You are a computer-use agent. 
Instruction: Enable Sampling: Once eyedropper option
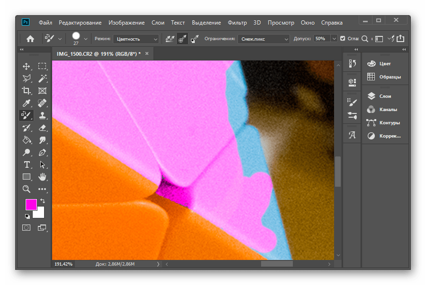click(182, 39)
